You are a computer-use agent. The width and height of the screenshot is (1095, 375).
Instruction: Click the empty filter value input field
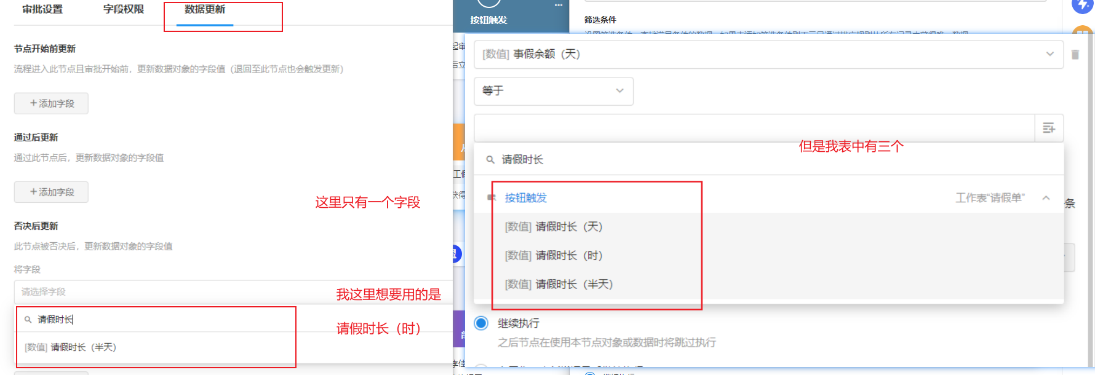754,128
